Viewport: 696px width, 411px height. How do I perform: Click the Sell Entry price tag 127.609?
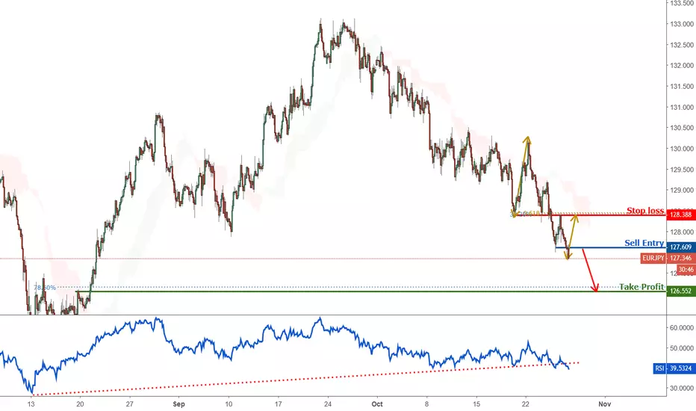pos(681,247)
